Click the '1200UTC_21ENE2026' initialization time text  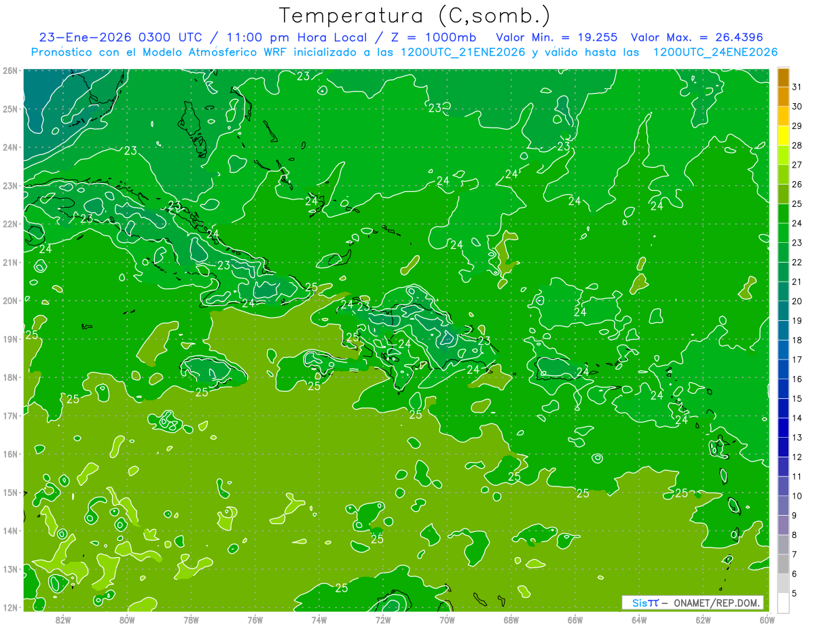[463, 52]
